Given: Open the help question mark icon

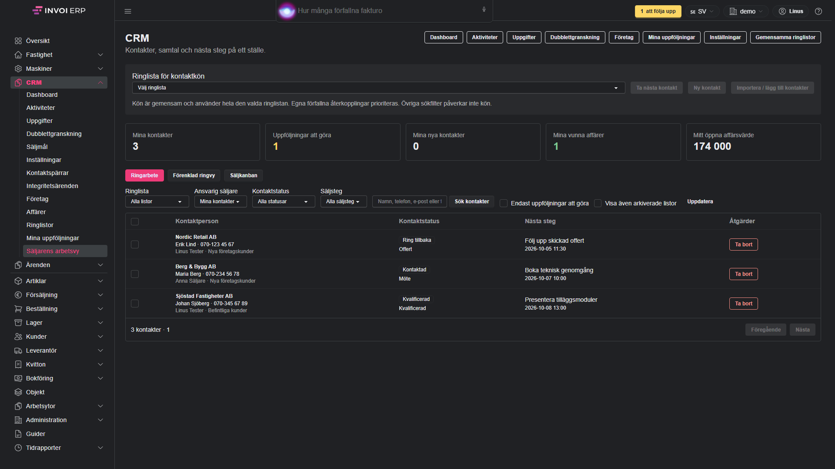Looking at the screenshot, I should pyautogui.click(x=818, y=11).
